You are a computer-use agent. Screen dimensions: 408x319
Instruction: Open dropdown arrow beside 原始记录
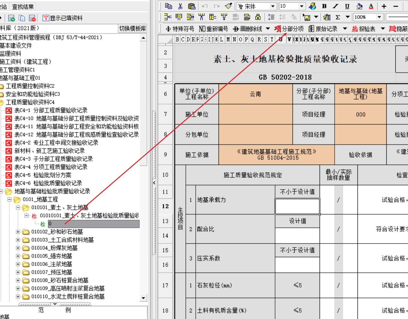[x=345, y=29]
